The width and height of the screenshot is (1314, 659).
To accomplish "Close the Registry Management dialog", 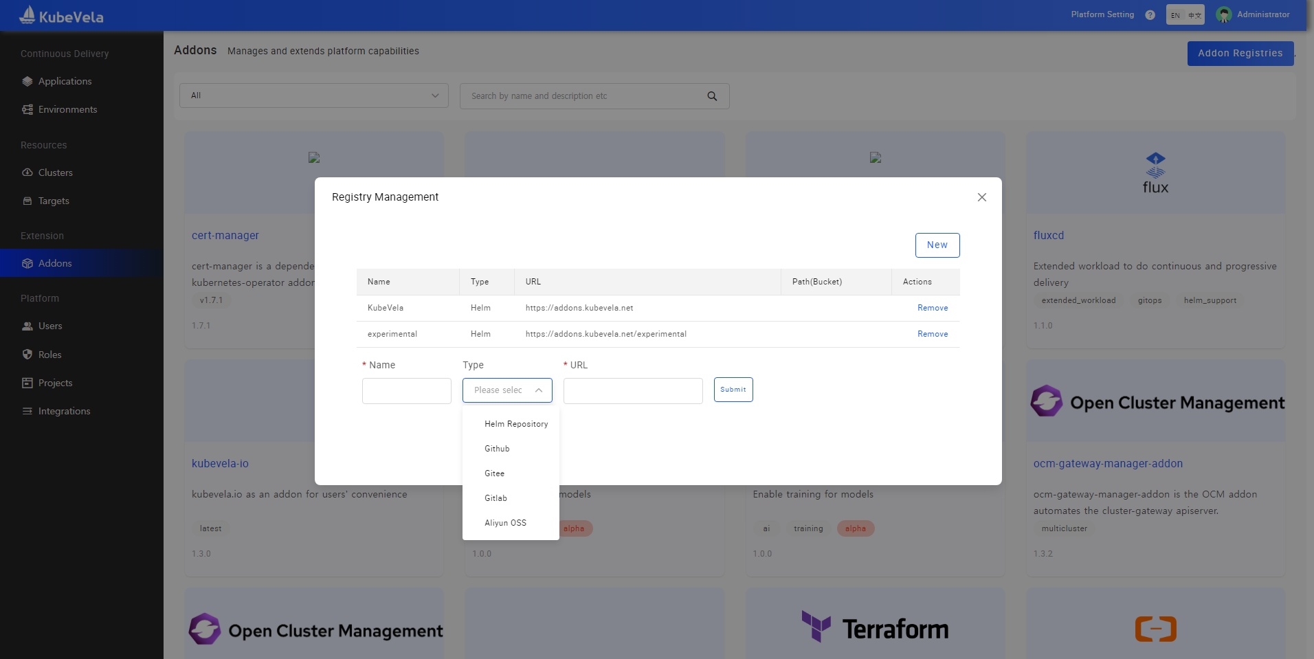I will click(981, 197).
